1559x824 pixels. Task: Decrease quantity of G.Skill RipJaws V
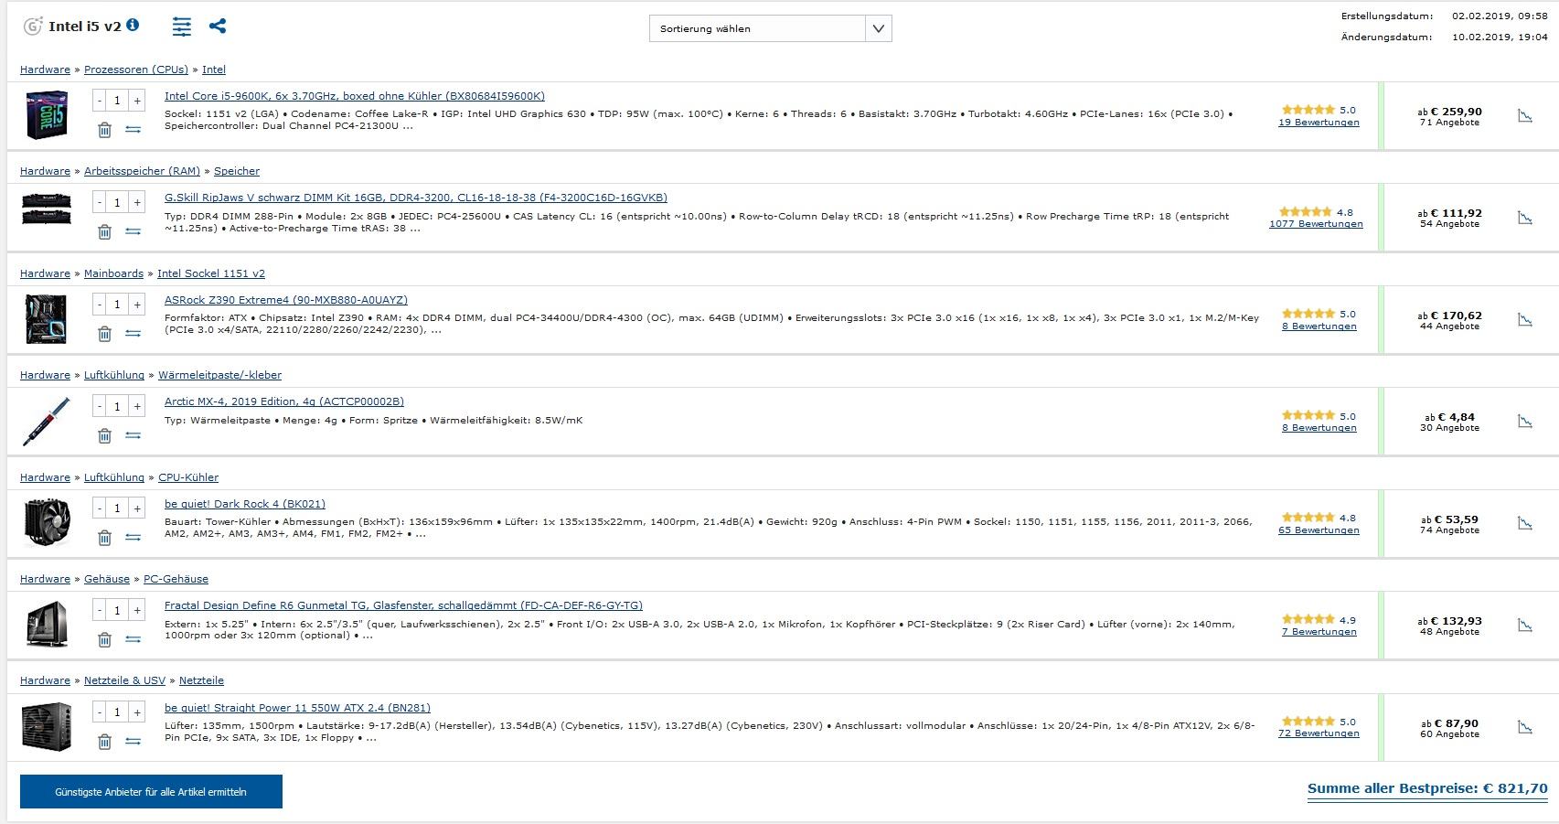point(100,202)
